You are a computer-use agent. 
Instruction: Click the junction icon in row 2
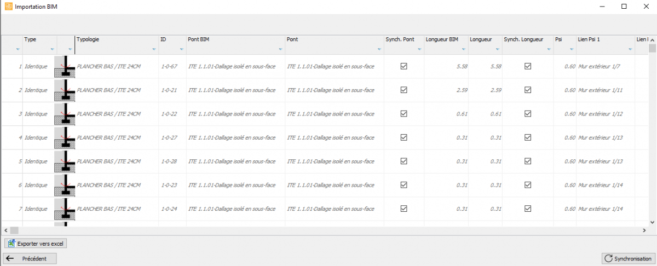tap(65, 90)
